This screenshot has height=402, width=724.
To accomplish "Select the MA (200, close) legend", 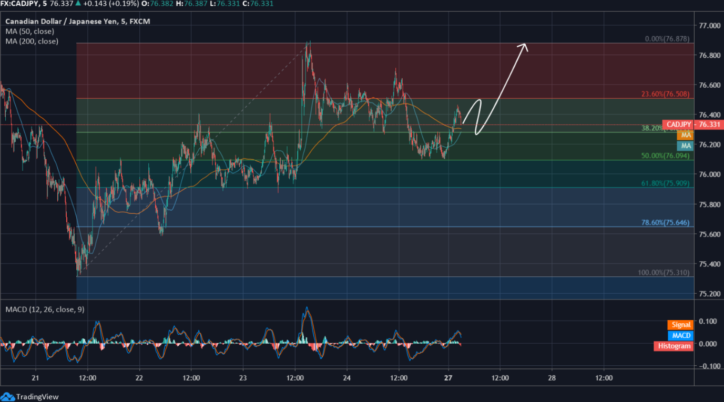I will [32, 41].
